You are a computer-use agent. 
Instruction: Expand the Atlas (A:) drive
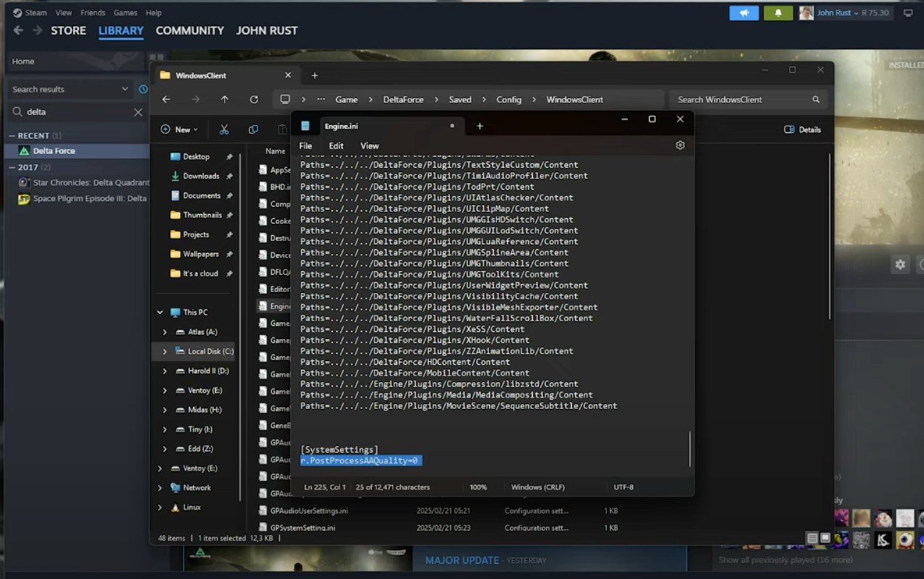[x=165, y=332]
